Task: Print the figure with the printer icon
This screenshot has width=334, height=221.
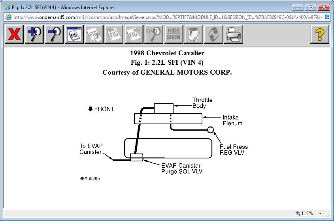Action: click(233, 34)
